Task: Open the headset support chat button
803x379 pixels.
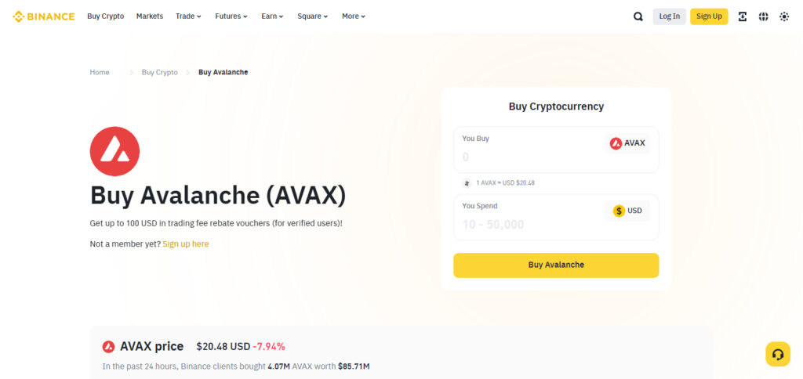Action: (x=777, y=354)
